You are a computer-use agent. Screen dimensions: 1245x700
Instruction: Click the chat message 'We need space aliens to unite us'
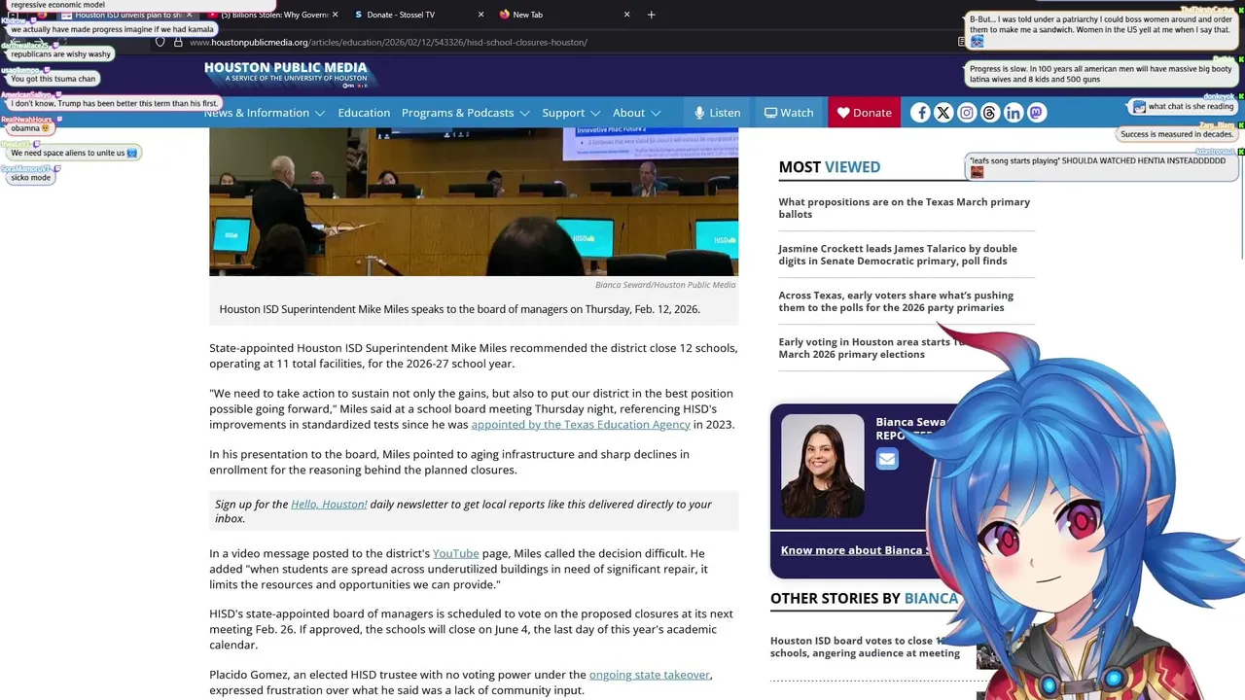point(74,153)
